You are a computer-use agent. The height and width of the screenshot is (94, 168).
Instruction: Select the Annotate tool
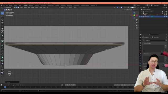[x=2, y=32]
